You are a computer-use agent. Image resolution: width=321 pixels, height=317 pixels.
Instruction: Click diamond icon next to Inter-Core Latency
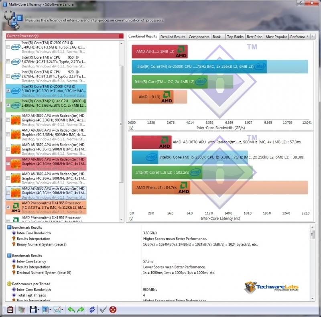pos(14,261)
